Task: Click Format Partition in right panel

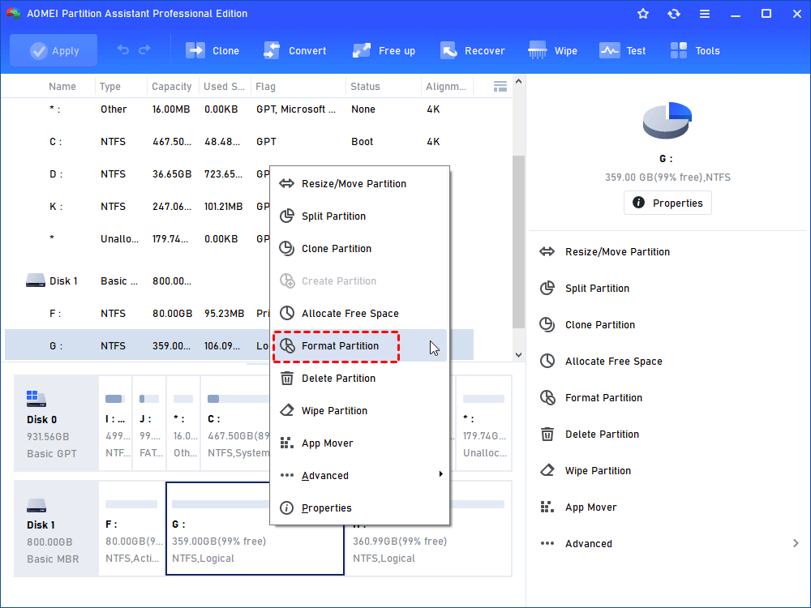Action: coord(590,397)
